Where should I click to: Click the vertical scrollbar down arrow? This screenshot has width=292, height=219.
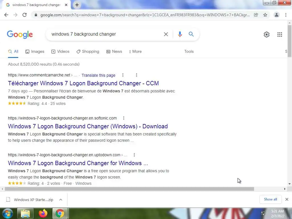(290, 184)
